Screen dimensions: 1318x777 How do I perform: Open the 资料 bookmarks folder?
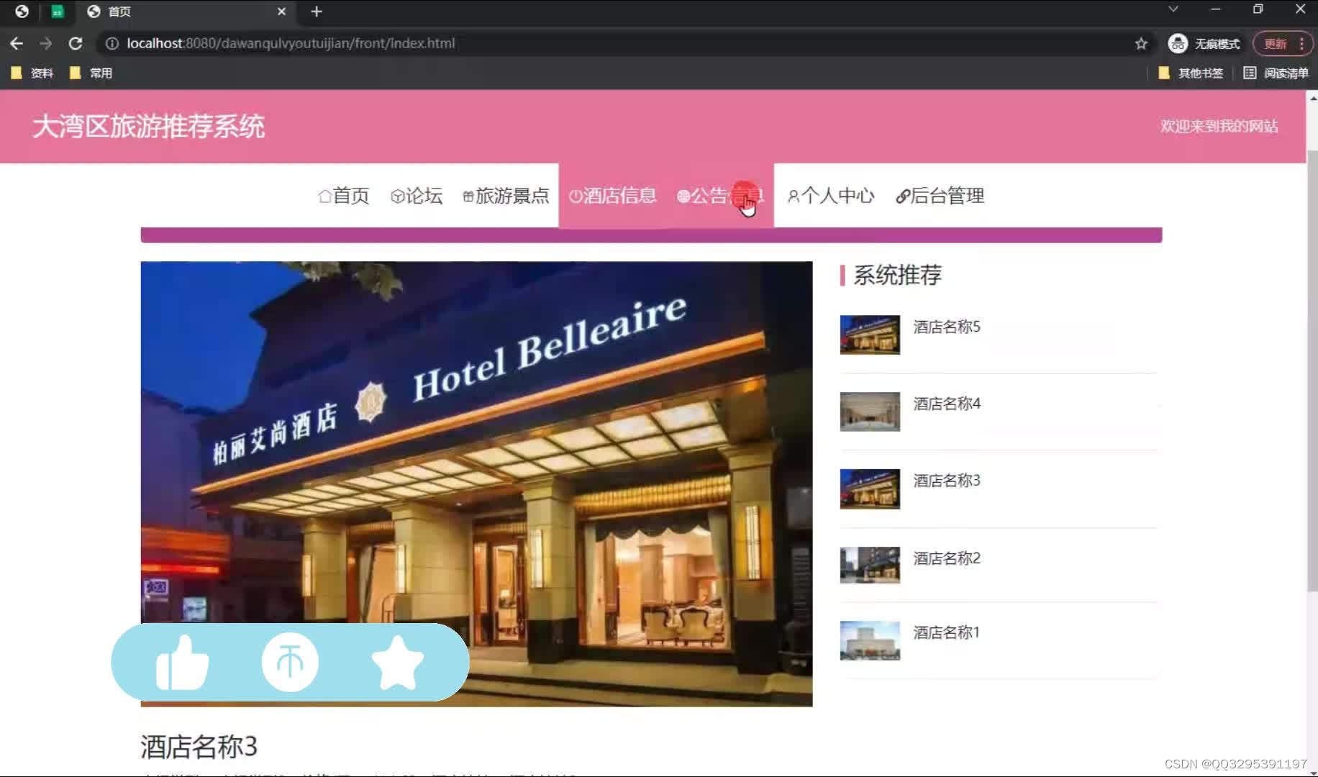[32, 73]
